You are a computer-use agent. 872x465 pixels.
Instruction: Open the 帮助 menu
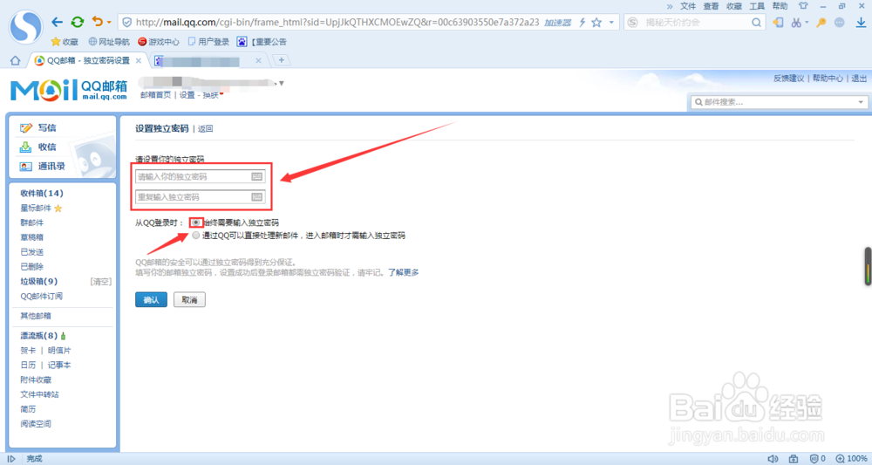[780, 6]
